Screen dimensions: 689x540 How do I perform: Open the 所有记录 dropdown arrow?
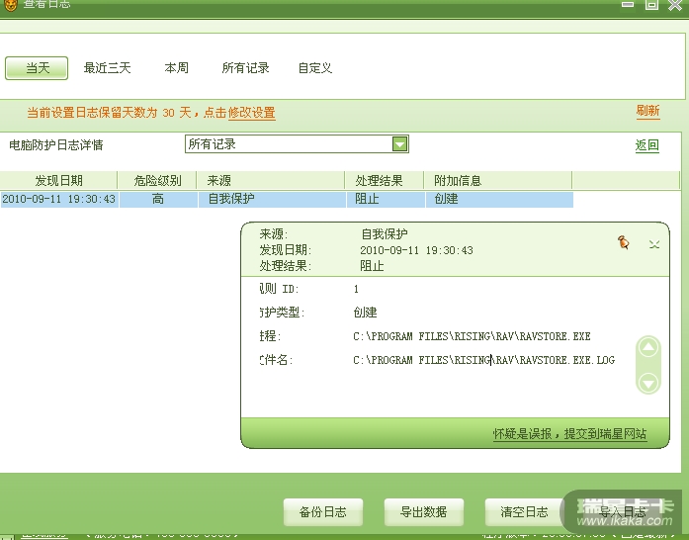[x=400, y=144]
